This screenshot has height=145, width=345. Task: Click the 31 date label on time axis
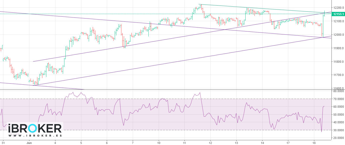point(3,142)
